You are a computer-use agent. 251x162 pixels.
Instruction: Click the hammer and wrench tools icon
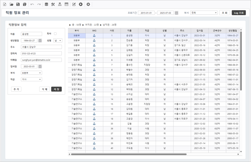53,4
